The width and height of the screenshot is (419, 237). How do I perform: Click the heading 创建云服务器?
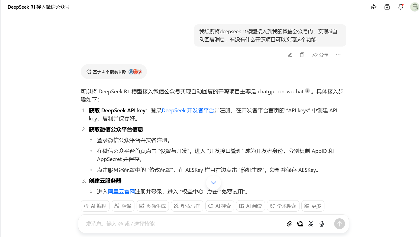tap(105, 181)
